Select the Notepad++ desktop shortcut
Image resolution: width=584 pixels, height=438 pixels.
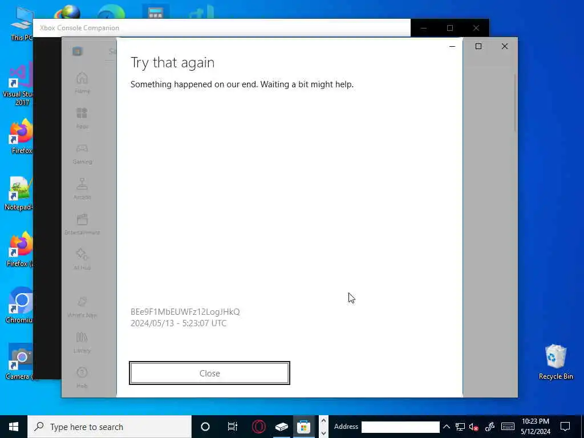coord(19,193)
